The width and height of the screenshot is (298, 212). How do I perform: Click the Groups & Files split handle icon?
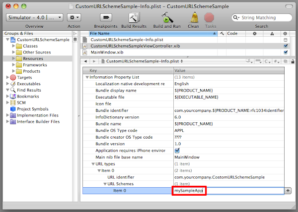(x=75, y=34)
